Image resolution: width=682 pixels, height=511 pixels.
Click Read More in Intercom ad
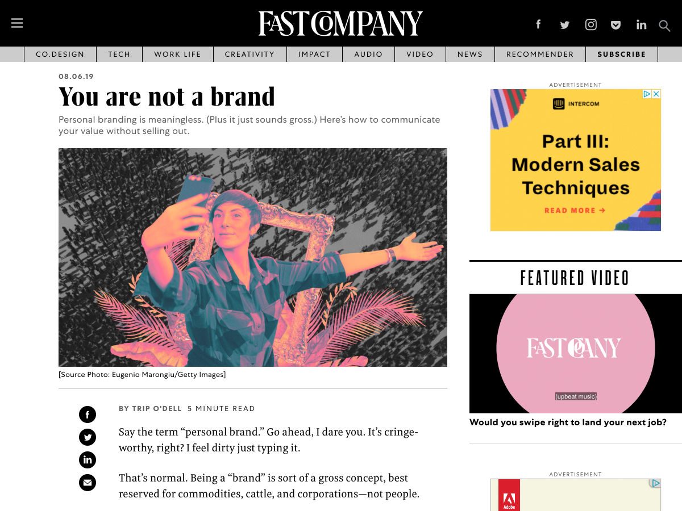(x=575, y=210)
